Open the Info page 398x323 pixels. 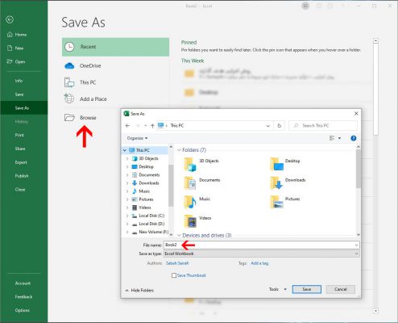[19, 81]
